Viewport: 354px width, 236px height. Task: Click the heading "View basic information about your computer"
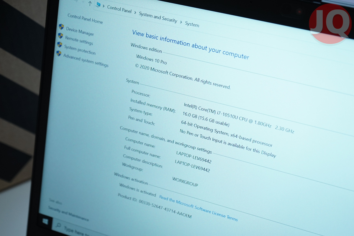[x=191, y=45]
